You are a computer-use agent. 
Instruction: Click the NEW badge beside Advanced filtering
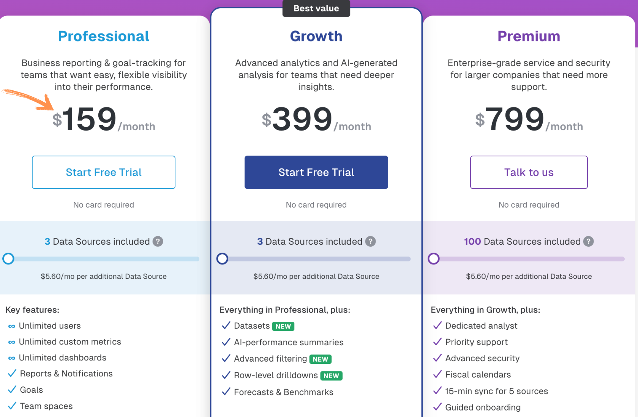[321, 359]
